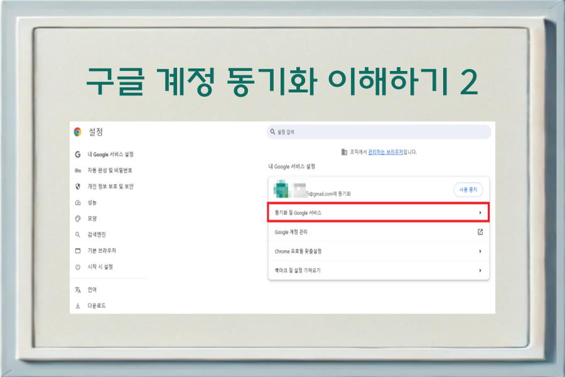The width and height of the screenshot is (565, 377).
Task: Open Google 계정 관리 row
Action: coord(379,232)
